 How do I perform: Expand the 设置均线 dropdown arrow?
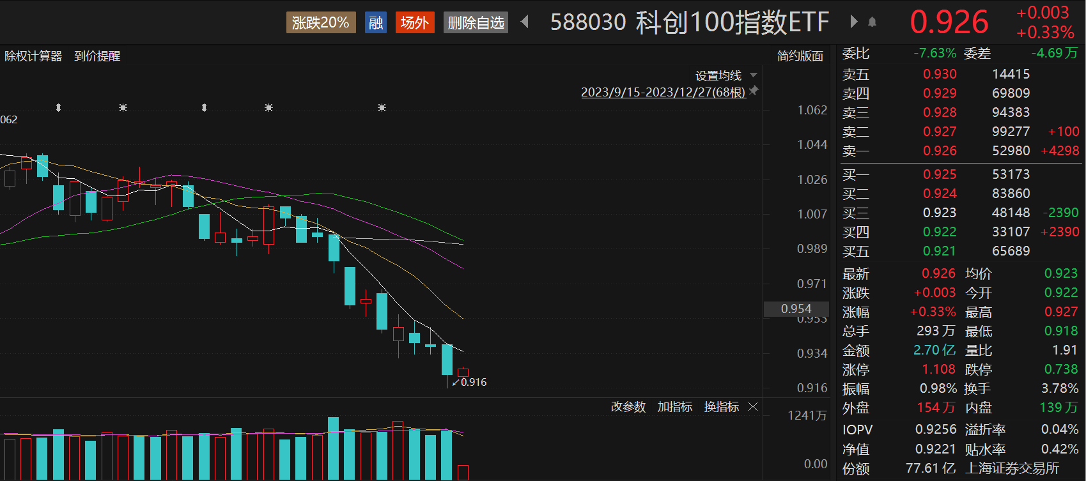coord(754,75)
